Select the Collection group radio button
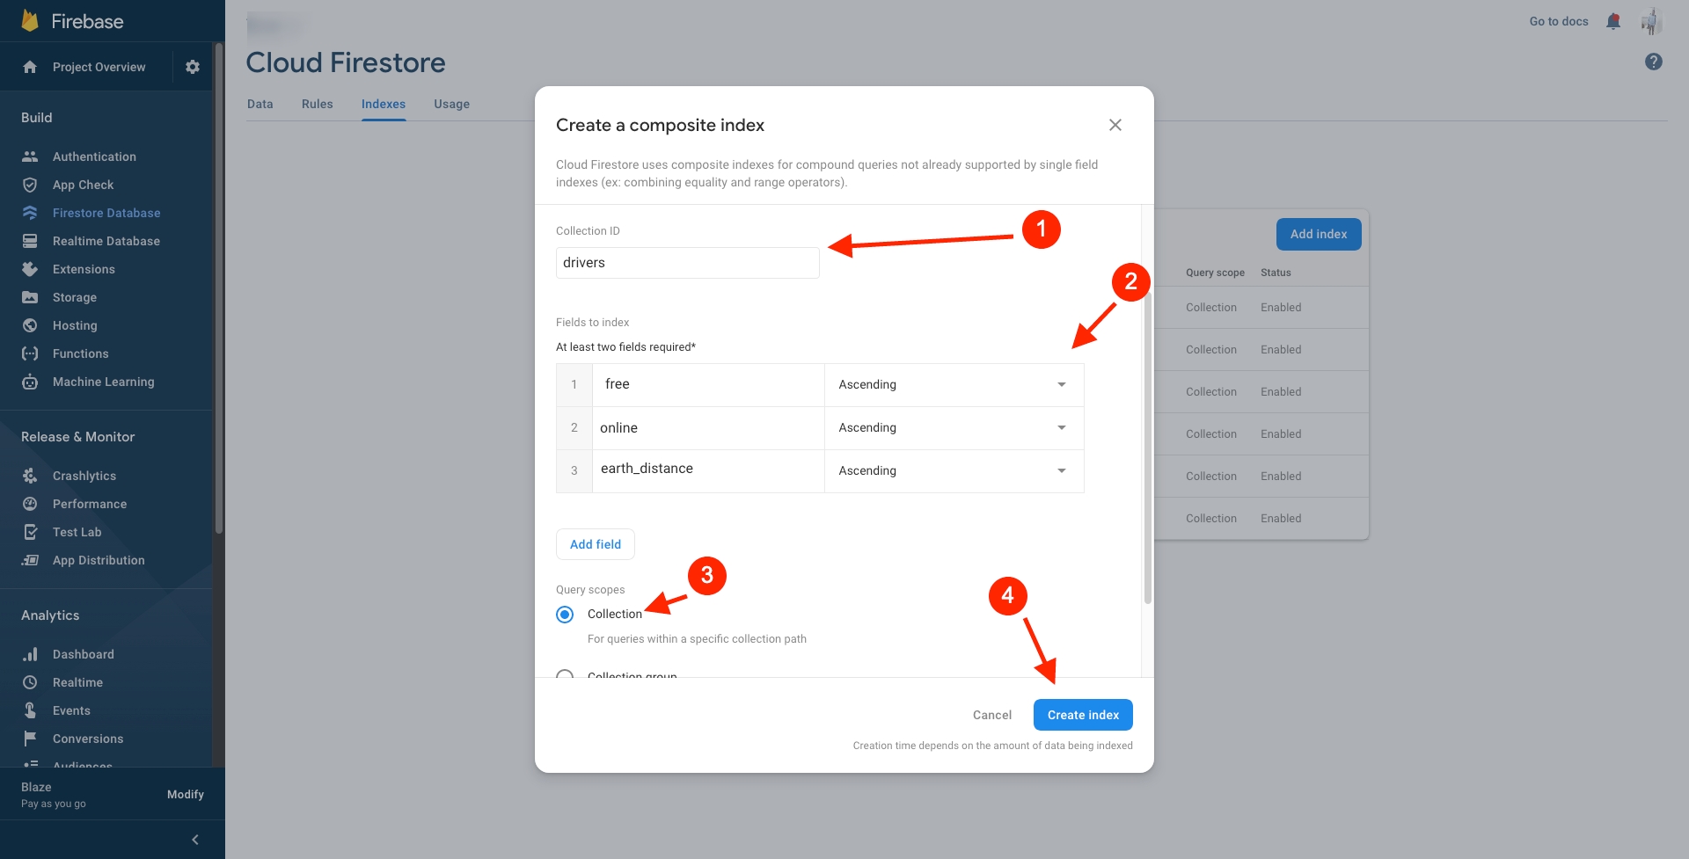 [x=565, y=673]
